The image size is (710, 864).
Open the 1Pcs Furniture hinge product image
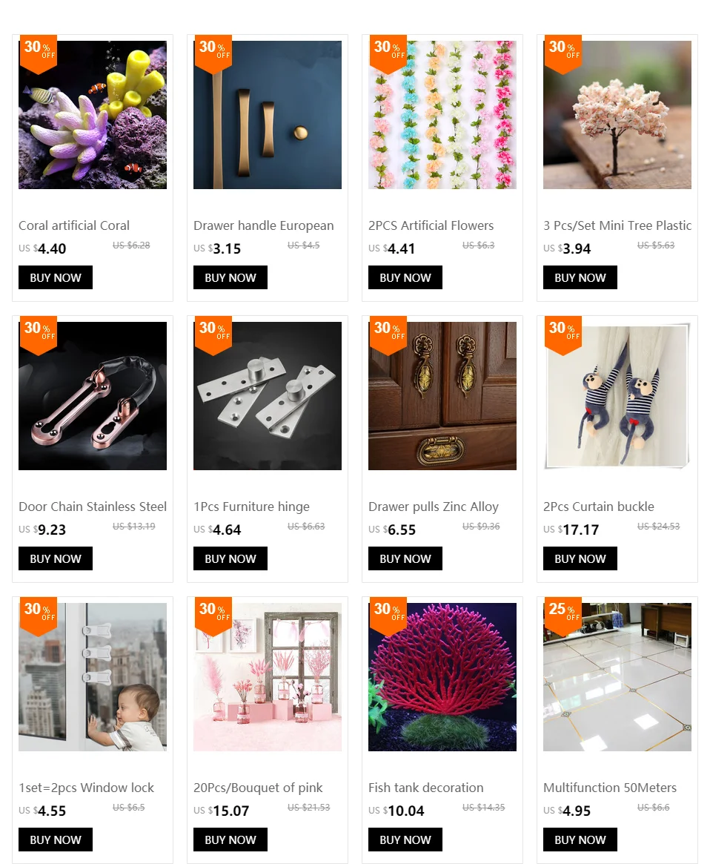tap(267, 395)
